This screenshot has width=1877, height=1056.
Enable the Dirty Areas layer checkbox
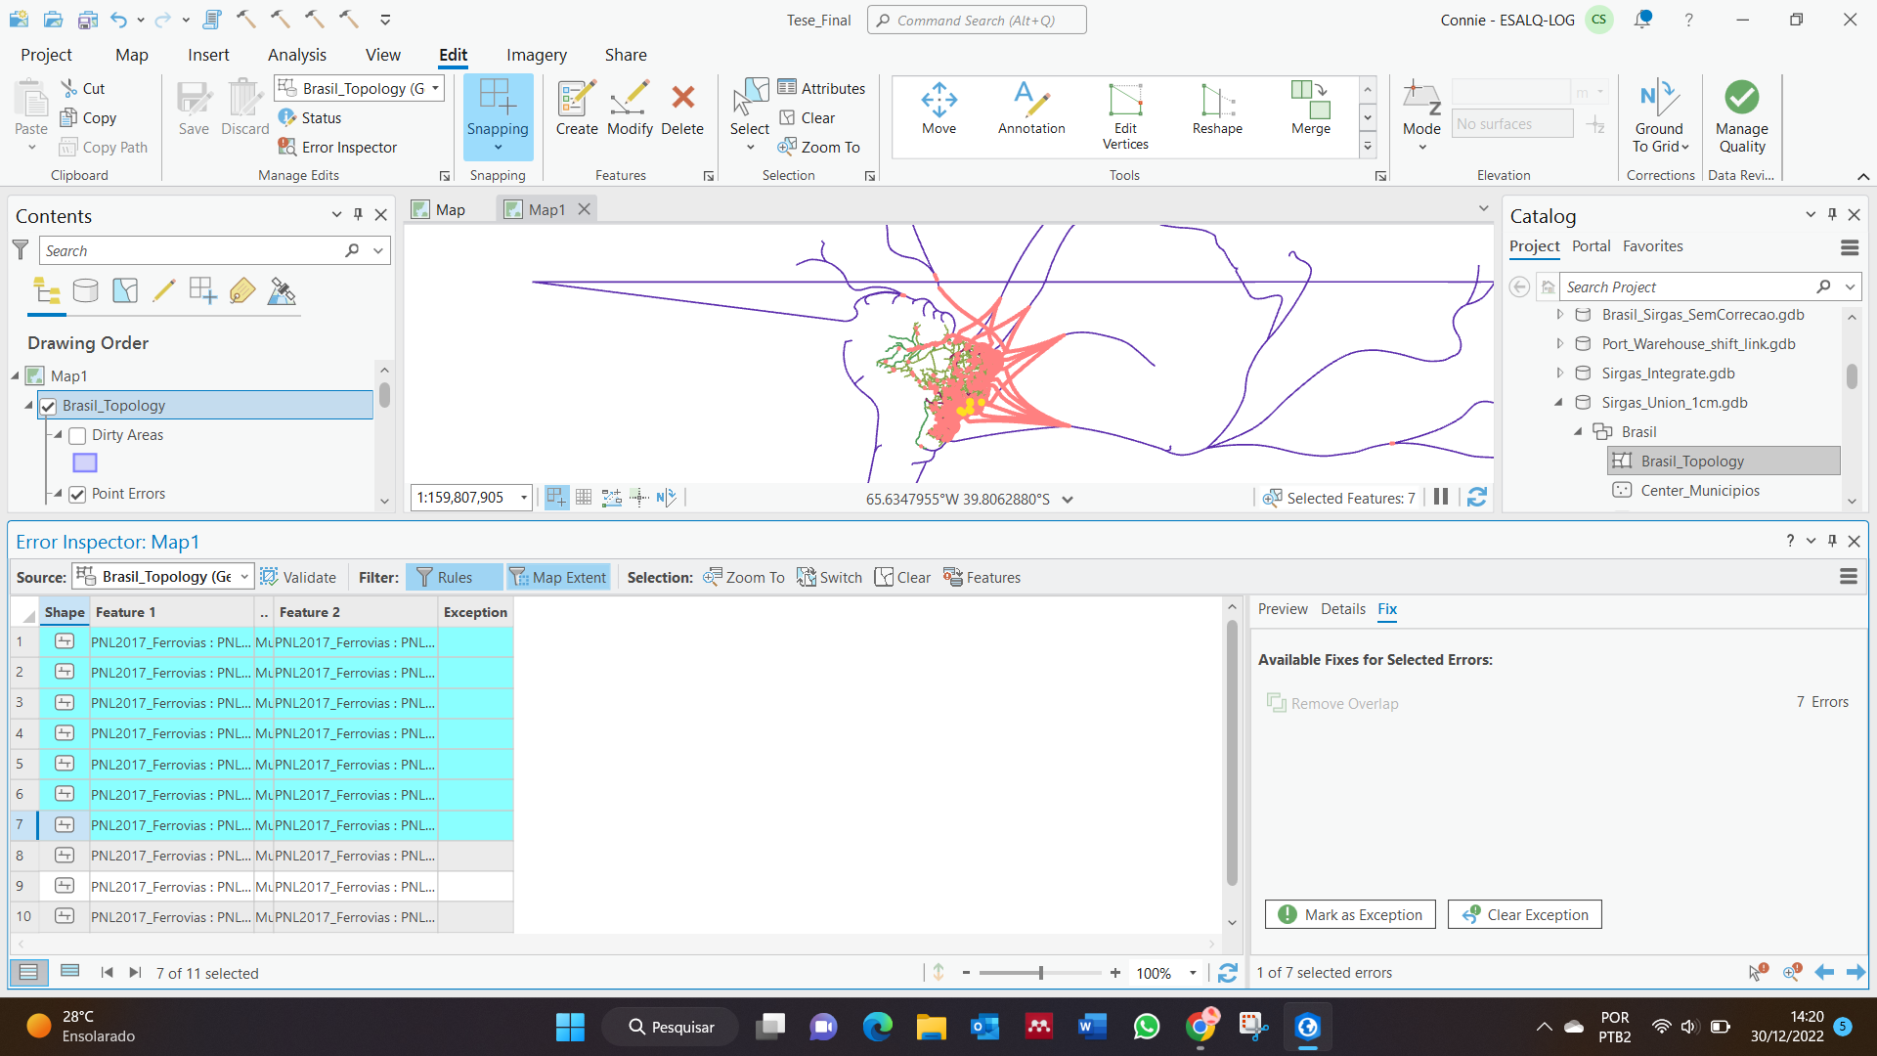pyautogui.click(x=78, y=435)
